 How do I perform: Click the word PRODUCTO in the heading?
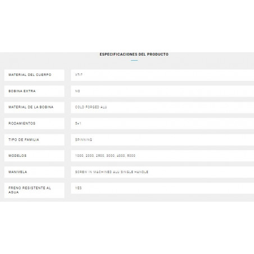pos(158,55)
